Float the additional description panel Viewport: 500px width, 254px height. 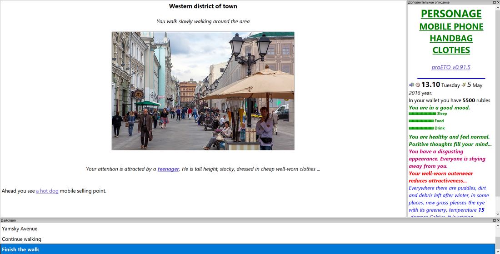point(494,2)
